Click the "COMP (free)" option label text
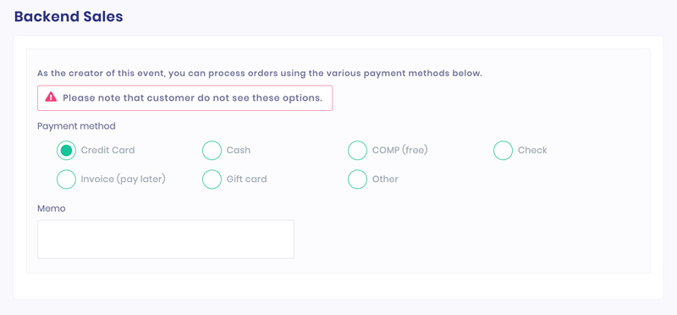Image resolution: width=677 pixels, height=315 pixels. (399, 151)
